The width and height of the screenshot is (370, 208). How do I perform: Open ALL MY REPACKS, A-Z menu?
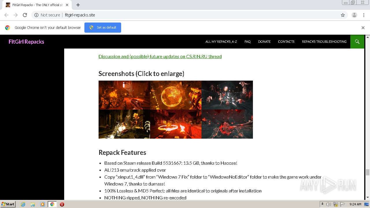tap(221, 42)
